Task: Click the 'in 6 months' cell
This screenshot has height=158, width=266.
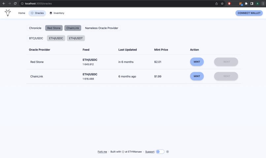Action: pyautogui.click(x=126, y=62)
